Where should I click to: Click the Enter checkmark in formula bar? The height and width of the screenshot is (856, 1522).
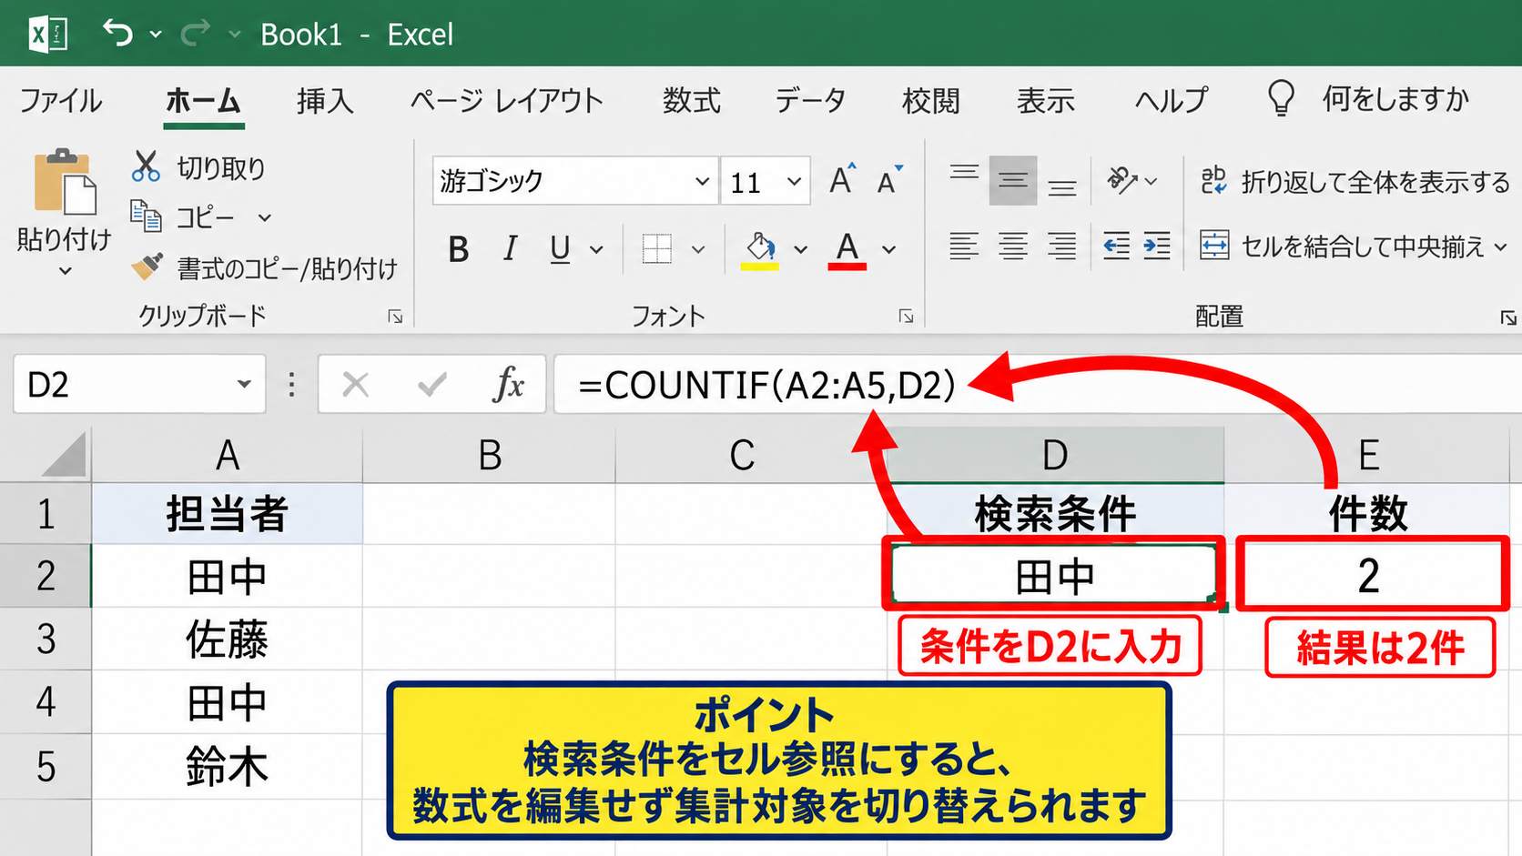(x=431, y=385)
